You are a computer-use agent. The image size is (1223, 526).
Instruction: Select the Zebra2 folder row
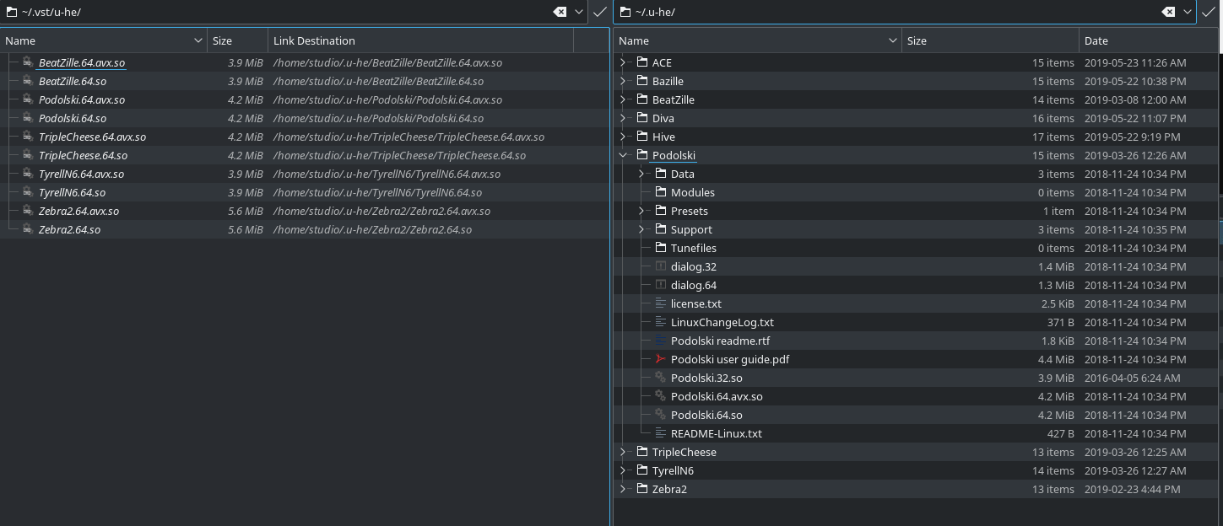click(917, 489)
